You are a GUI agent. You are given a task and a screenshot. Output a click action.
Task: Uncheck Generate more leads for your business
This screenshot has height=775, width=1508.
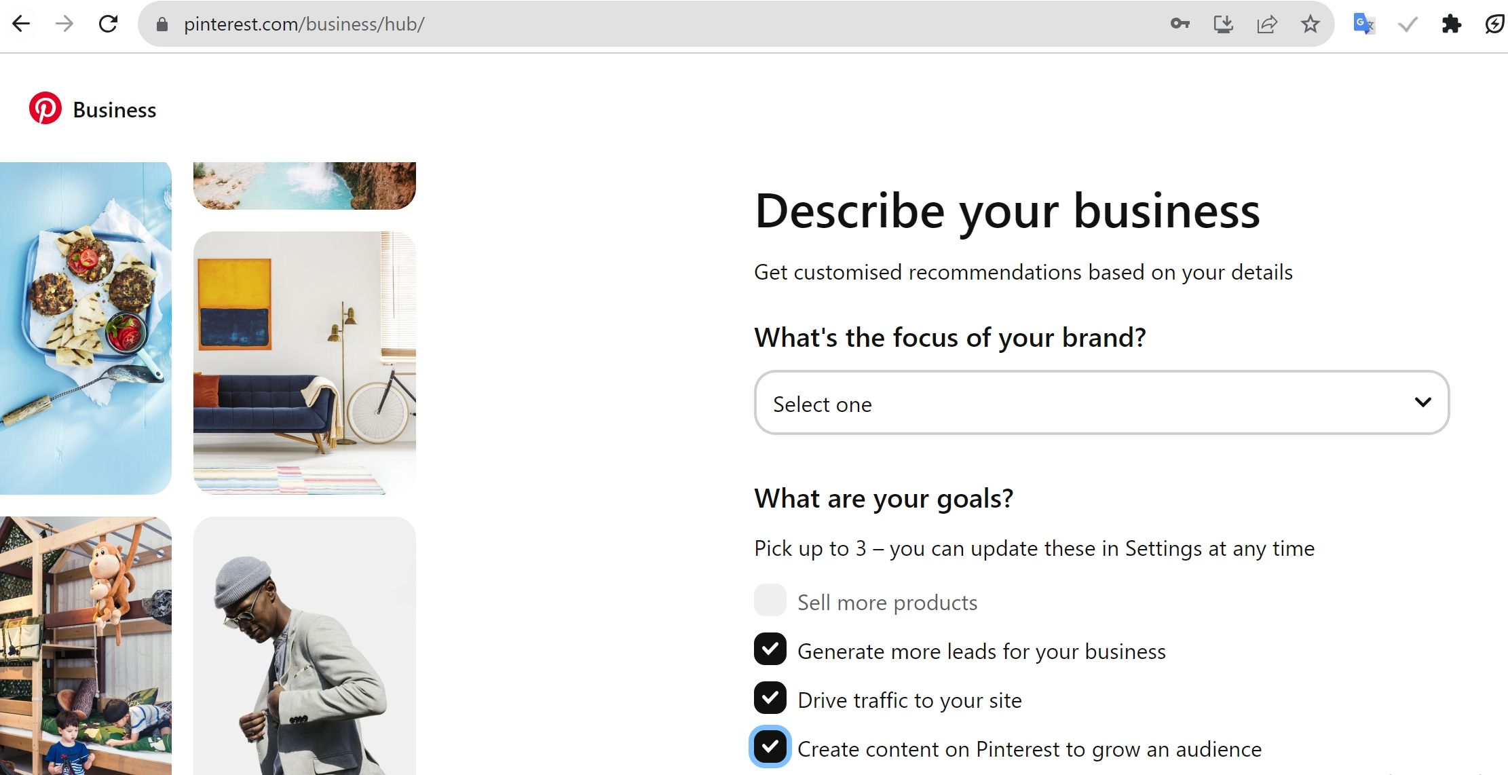pyautogui.click(x=770, y=649)
